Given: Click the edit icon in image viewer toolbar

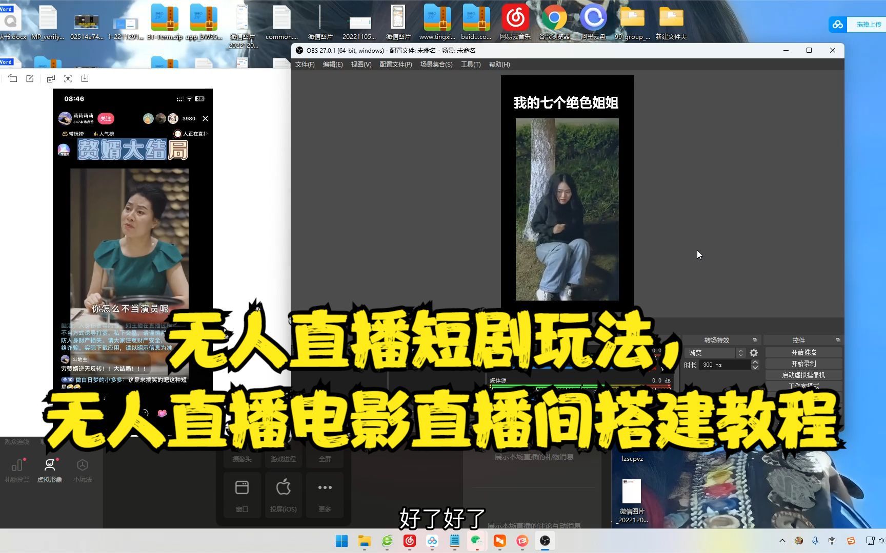Looking at the screenshot, I should pyautogui.click(x=30, y=78).
